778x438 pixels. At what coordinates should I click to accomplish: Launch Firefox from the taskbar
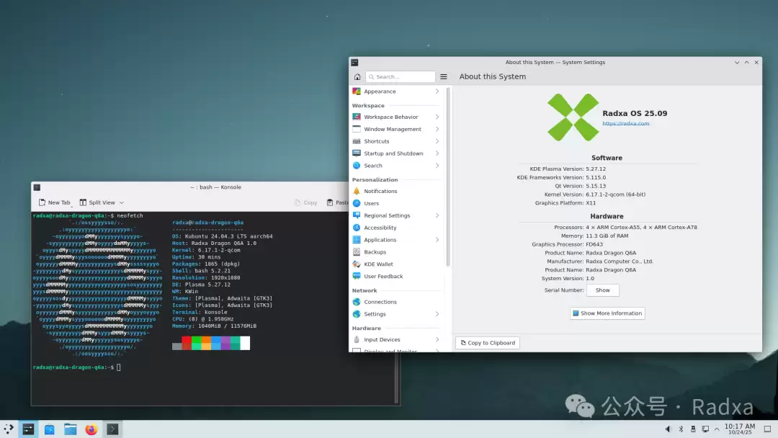[x=91, y=429]
